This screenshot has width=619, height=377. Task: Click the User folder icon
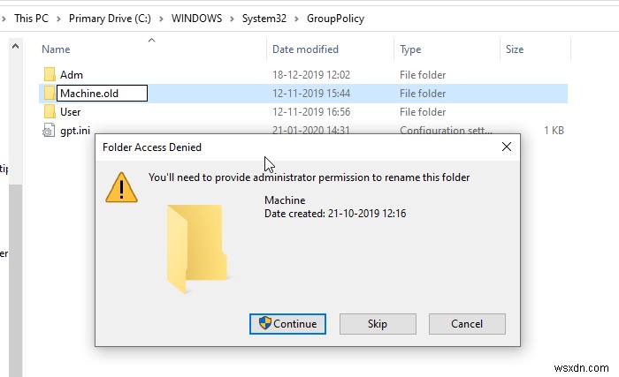point(50,112)
